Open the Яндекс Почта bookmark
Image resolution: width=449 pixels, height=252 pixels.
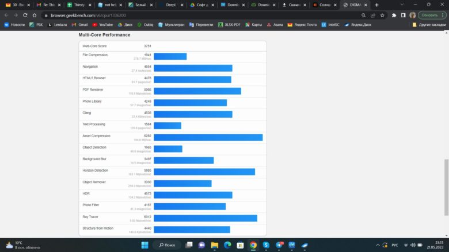302,25
